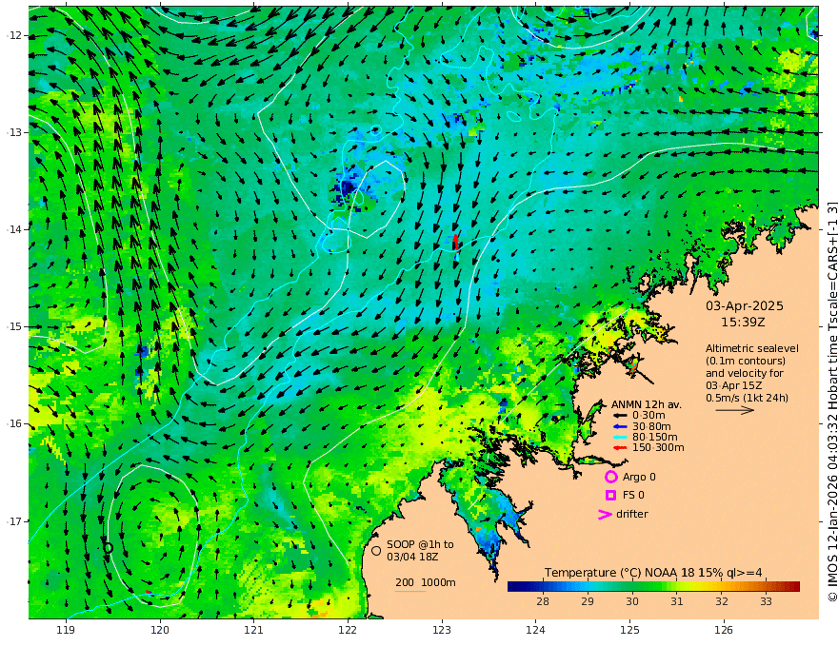Click the 200 1000m depth contour label
Image resolution: width=838 pixels, height=647 pixels.
426,582
